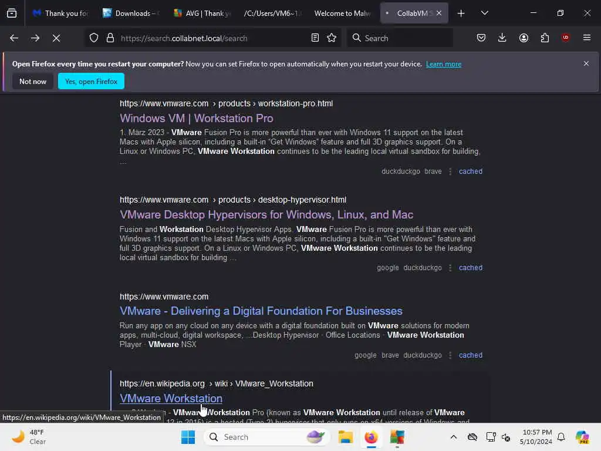
Task: Toggle reader view for this page
Action: [x=315, y=38]
